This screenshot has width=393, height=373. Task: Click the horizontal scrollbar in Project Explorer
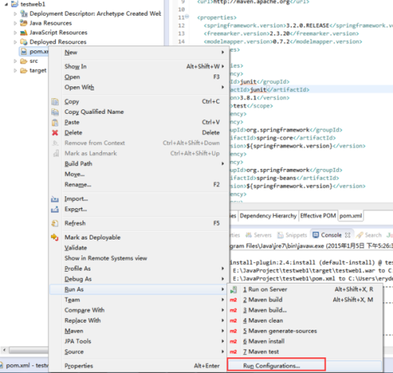pos(29,349)
